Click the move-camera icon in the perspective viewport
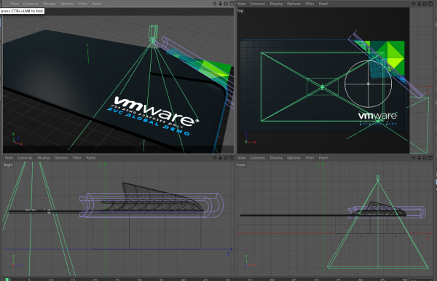 pos(215,4)
